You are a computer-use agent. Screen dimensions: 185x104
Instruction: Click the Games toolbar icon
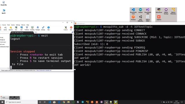click(x=5, y=28)
